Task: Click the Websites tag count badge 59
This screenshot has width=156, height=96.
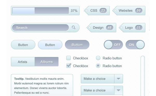Action: point(139,11)
